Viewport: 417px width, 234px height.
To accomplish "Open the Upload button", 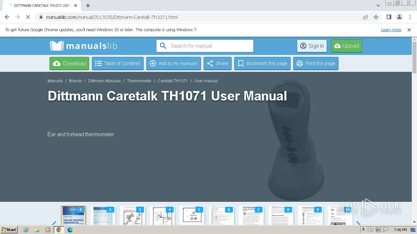I will coord(346,46).
